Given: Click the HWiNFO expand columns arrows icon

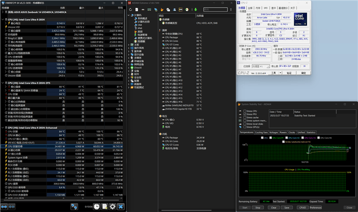Looking at the screenshot, I should [x=4, y=207].
